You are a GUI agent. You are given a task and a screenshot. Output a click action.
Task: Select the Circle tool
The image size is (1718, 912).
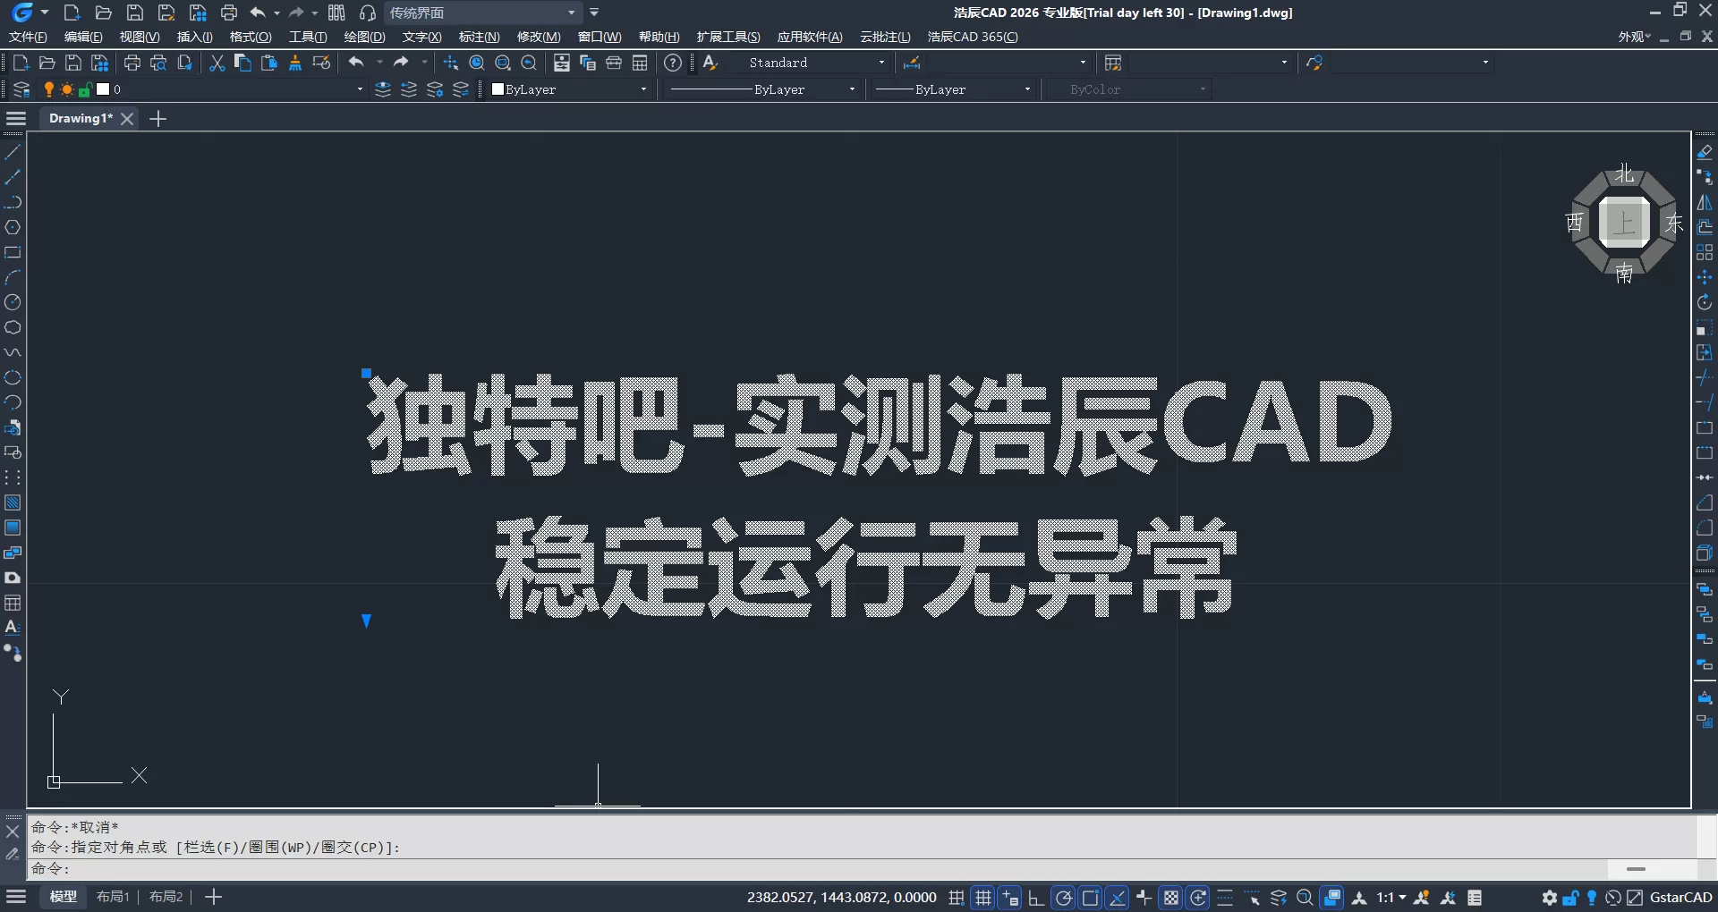coord(13,302)
